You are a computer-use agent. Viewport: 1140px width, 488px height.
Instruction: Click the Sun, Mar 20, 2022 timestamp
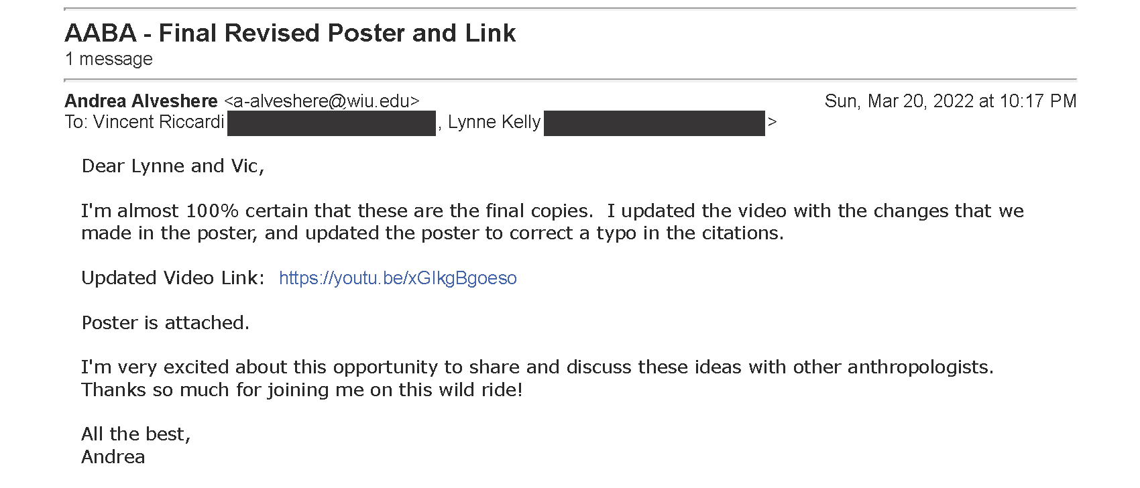950,101
